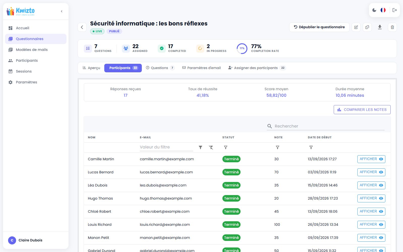Change language via French flag

pos(383,10)
